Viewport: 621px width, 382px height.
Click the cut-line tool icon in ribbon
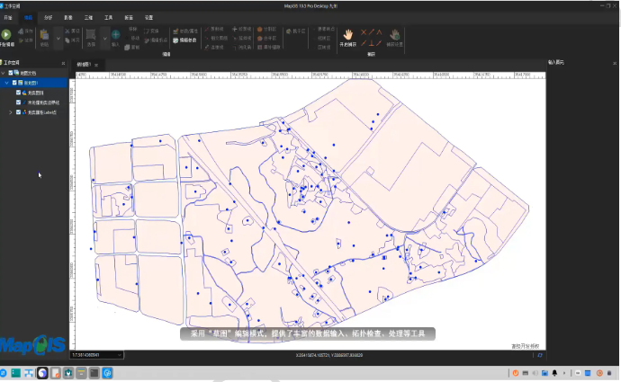click(207, 30)
